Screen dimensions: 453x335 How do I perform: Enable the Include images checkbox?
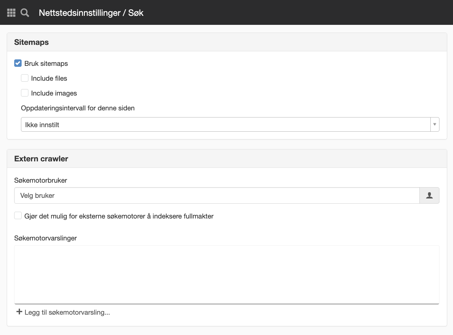click(x=25, y=93)
